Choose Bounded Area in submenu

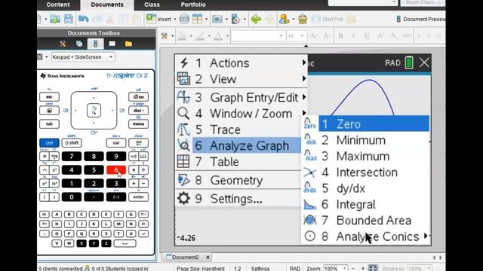365,221
